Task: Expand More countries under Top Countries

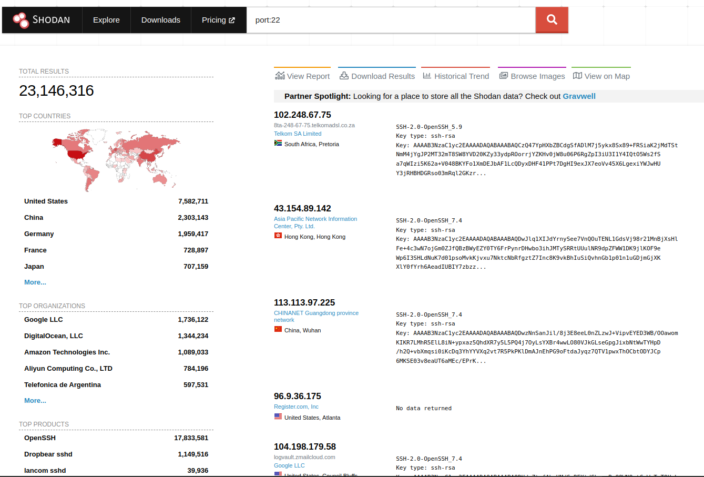Action: (35, 282)
